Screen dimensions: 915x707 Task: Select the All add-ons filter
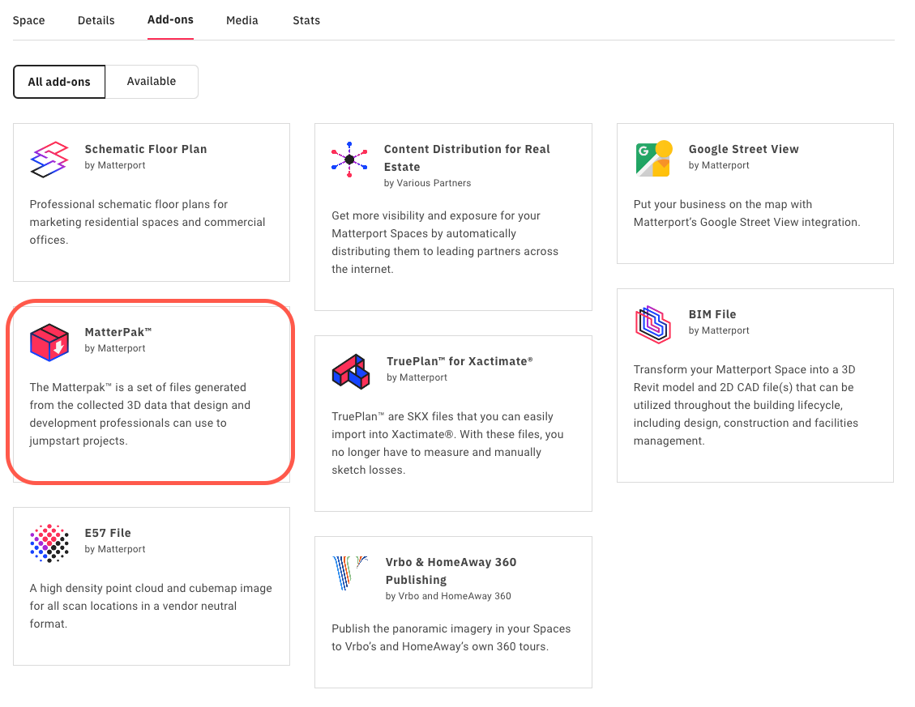tap(59, 82)
